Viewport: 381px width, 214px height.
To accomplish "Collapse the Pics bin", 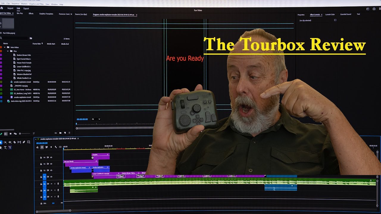I will (8, 51).
